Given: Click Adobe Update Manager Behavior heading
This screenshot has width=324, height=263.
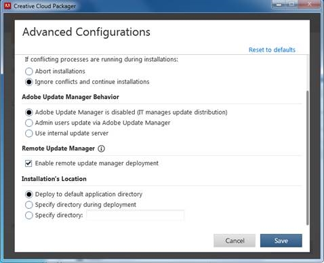Looking at the screenshot, I should click(70, 97).
